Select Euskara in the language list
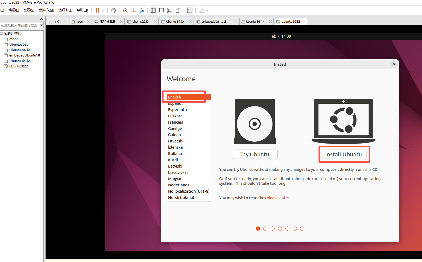422x262 pixels. pos(189,116)
